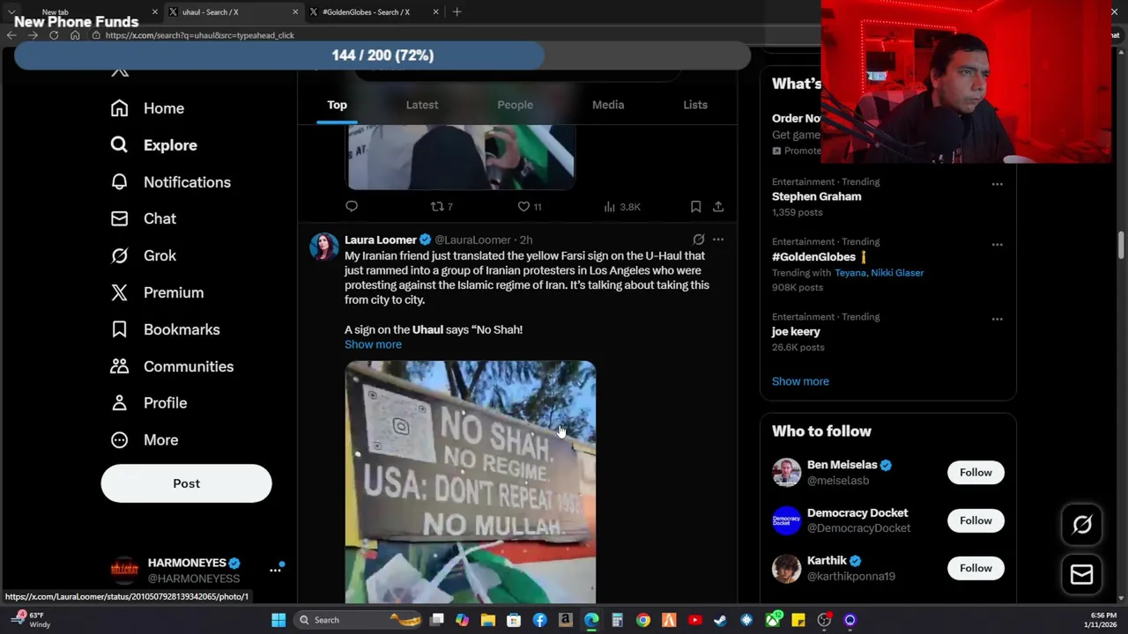The image size is (1128, 634).
Task: Click the reply icon on the upper post
Action: pos(352,206)
